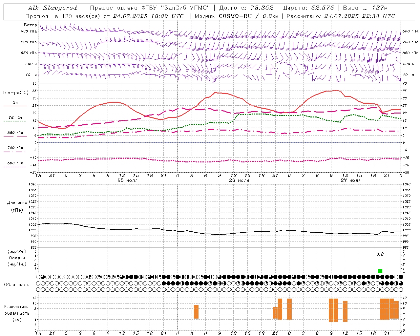Click the '27 июля' date label

pyautogui.click(x=351, y=180)
